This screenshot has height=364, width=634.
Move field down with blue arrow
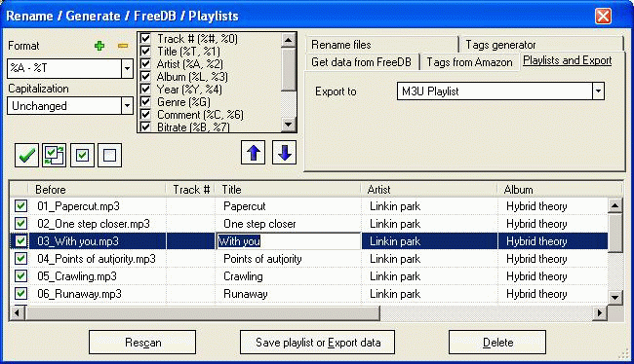(x=284, y=153)
